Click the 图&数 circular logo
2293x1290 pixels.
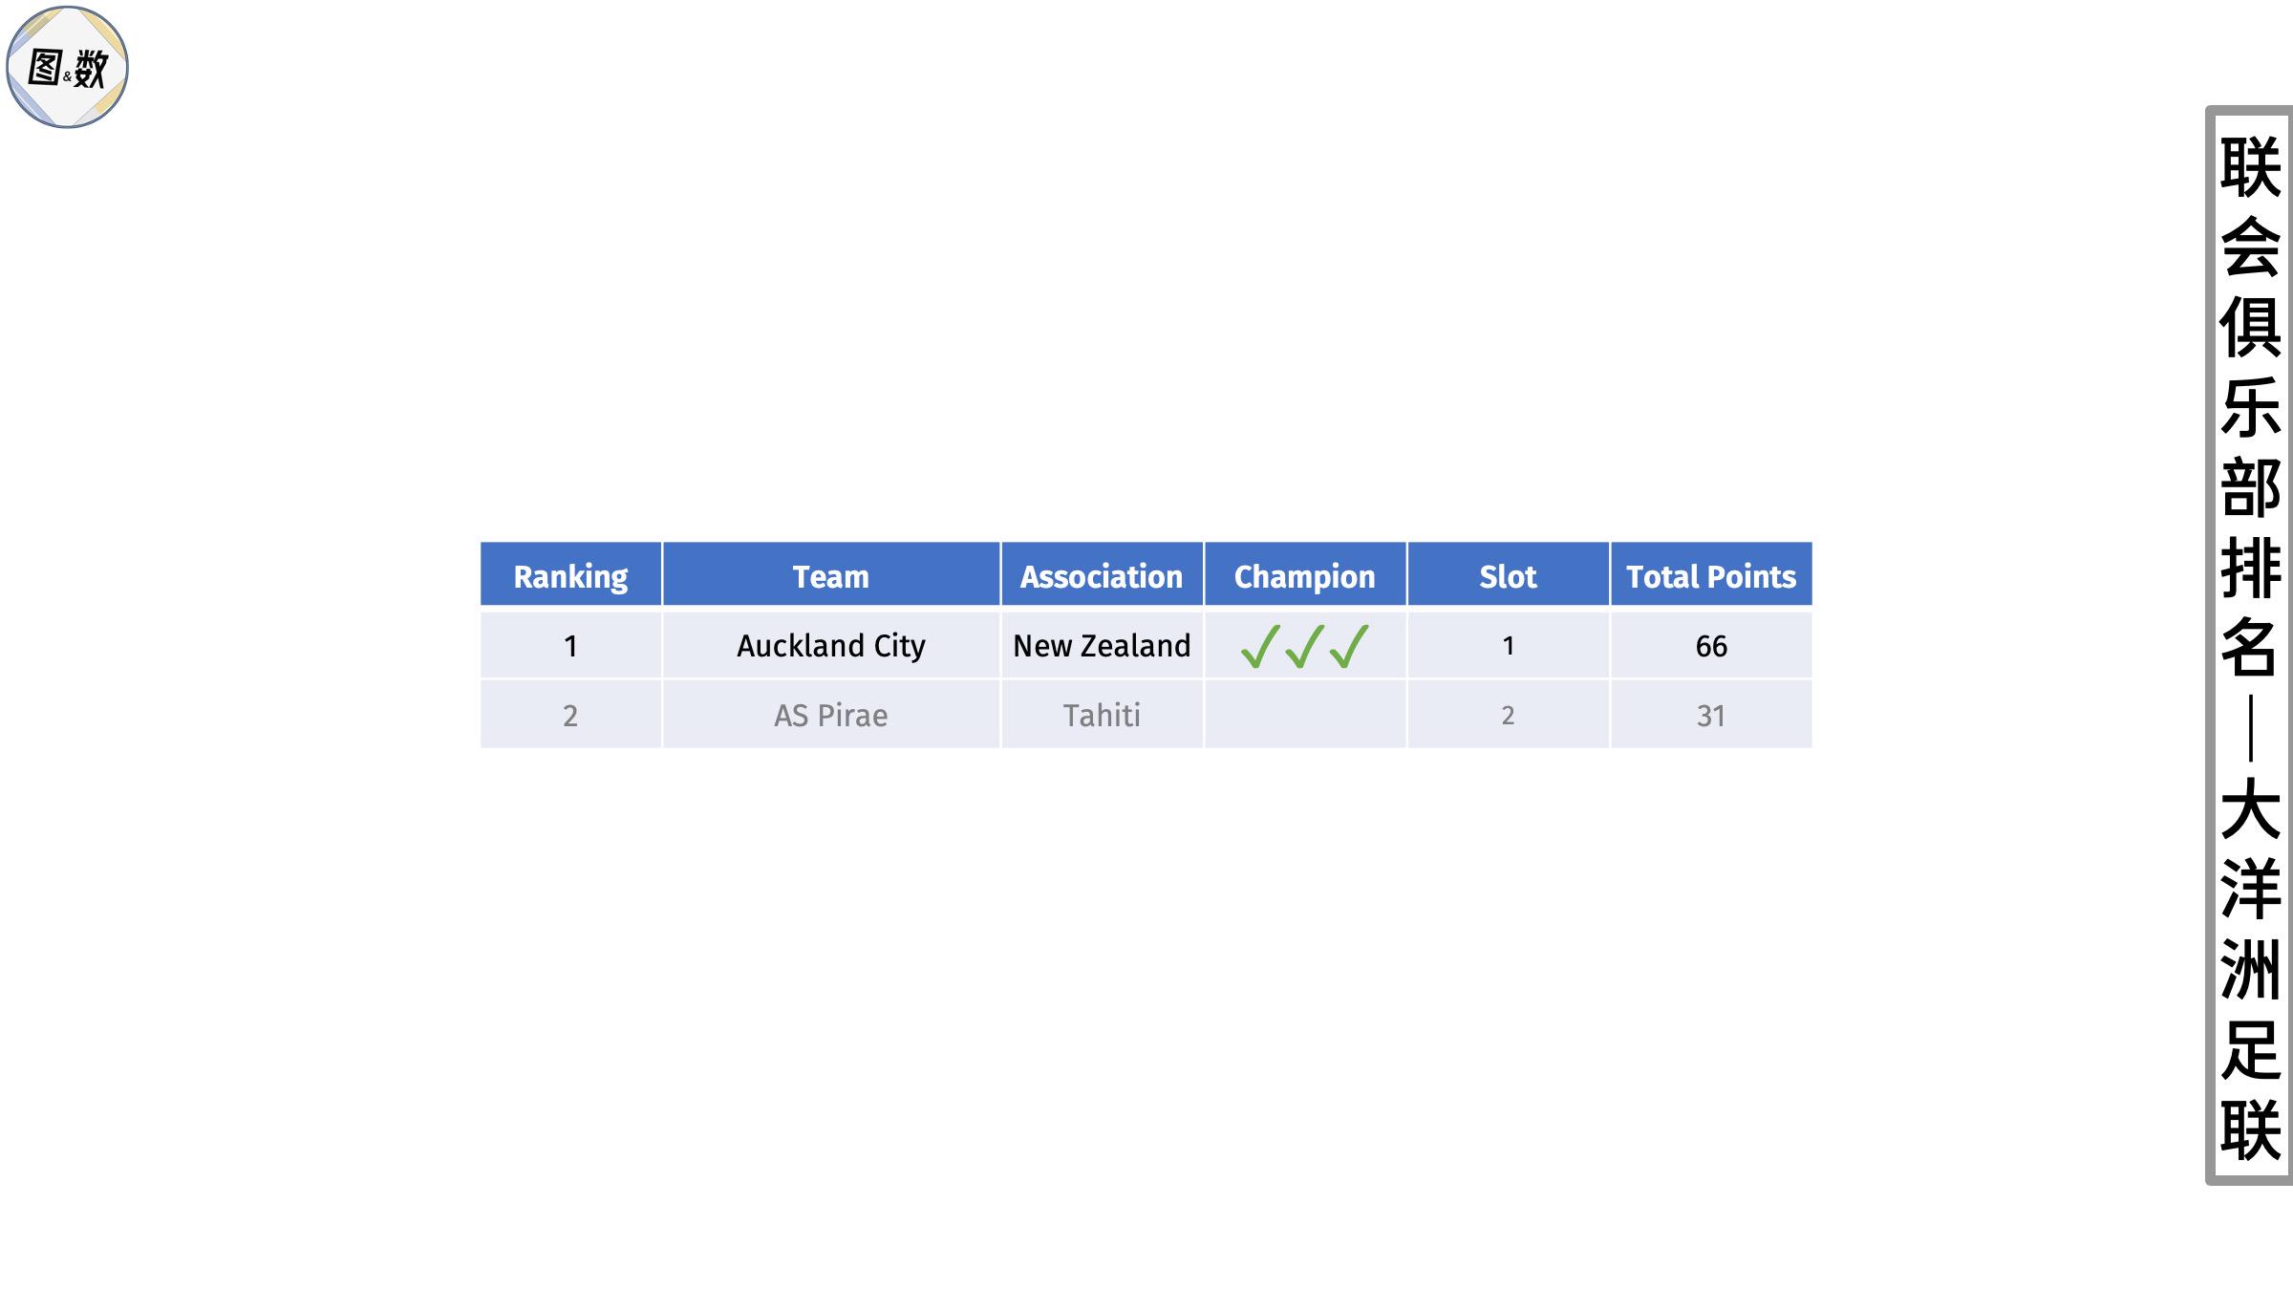[x=67, y=67]
